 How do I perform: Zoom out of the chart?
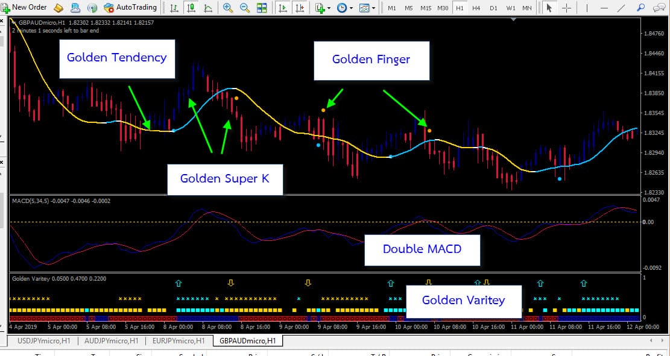(245, 8)
